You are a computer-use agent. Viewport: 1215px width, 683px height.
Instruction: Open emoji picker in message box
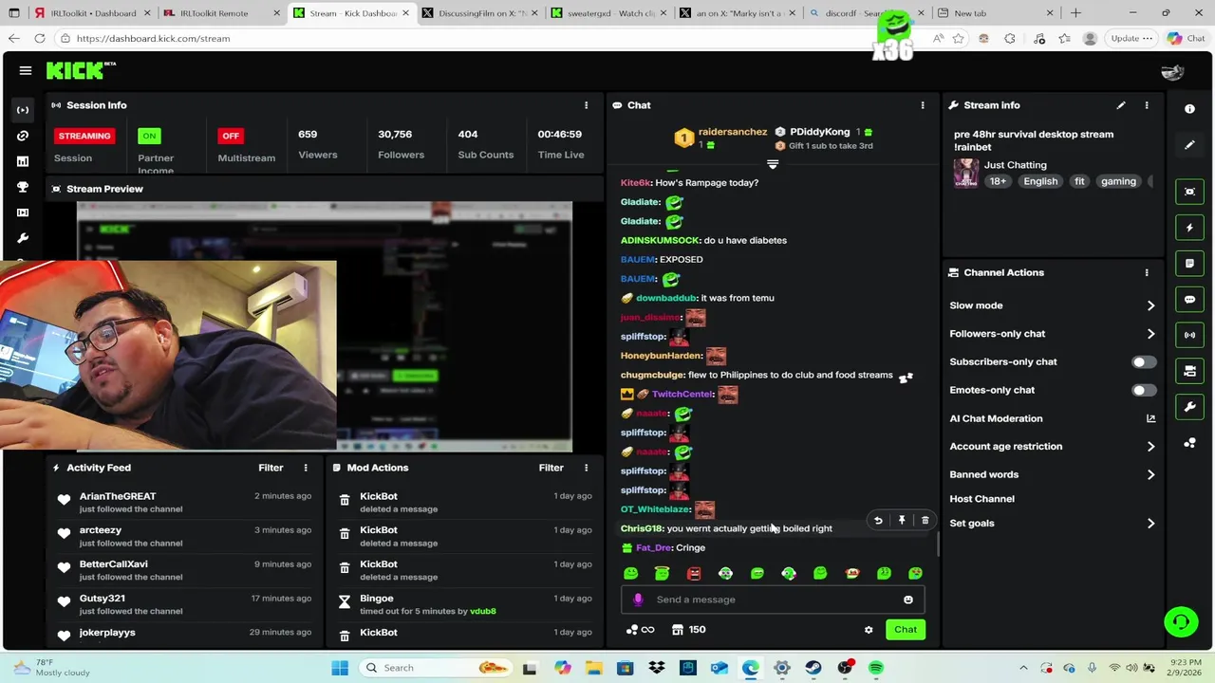[x=908, y=600]
